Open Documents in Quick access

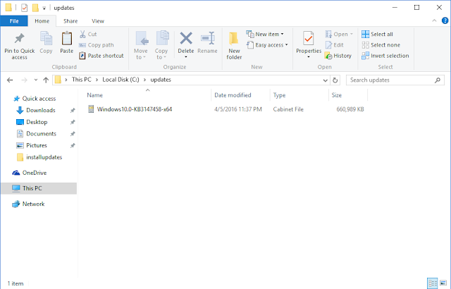click(41, 134)
